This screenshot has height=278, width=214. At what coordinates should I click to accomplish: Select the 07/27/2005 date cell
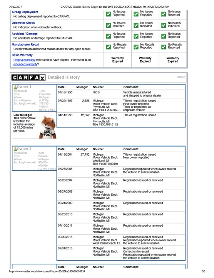click(65, 169)
